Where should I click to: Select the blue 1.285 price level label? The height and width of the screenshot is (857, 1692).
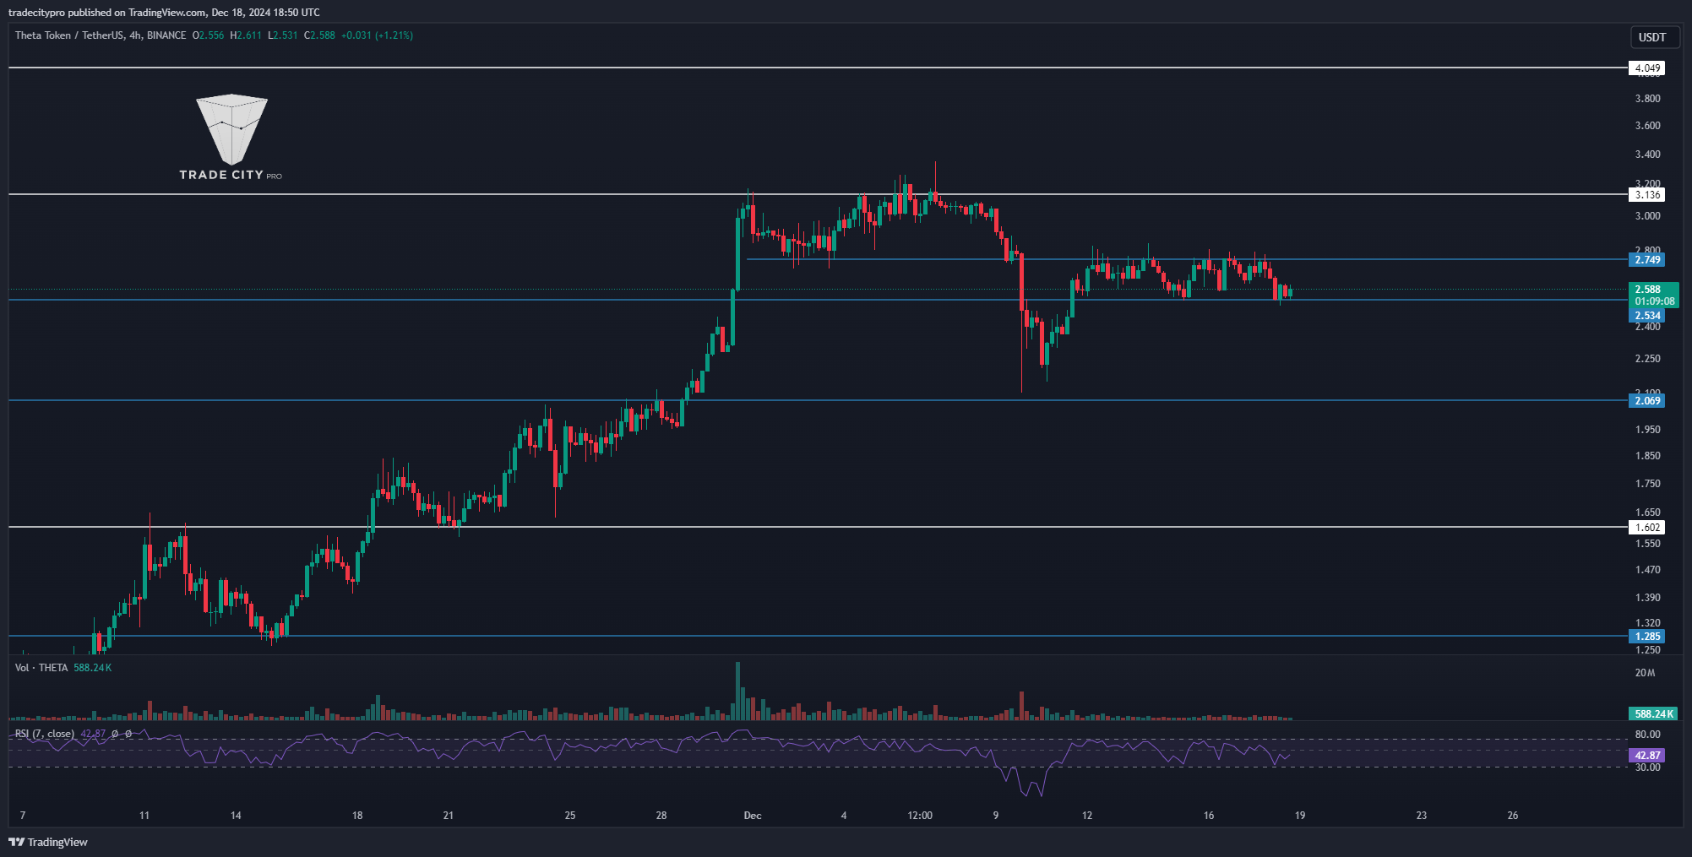1646,637
